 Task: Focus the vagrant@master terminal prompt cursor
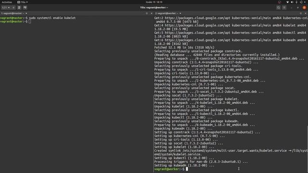[30, 22]
